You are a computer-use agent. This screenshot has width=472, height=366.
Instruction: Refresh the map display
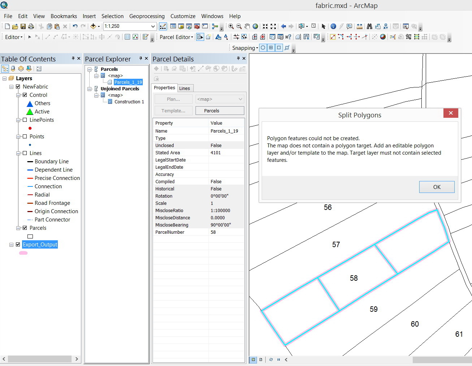pos(271,359)
